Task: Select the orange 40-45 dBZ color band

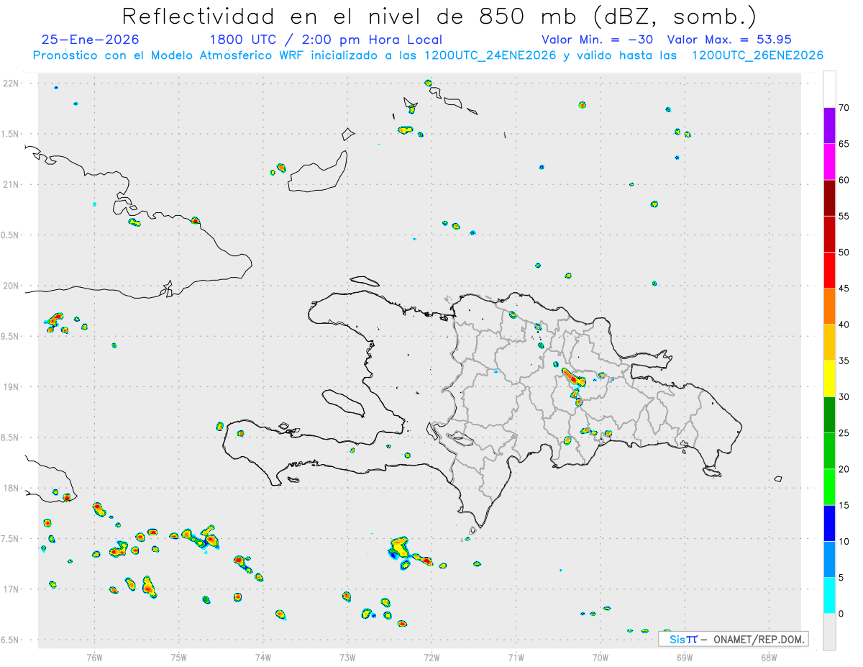Action: pyautogui.click(x=829, y=307)
